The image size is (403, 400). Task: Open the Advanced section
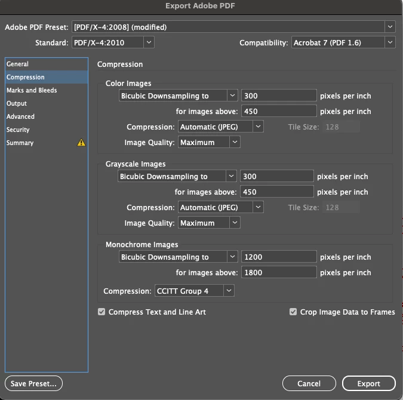pos(47,116)
